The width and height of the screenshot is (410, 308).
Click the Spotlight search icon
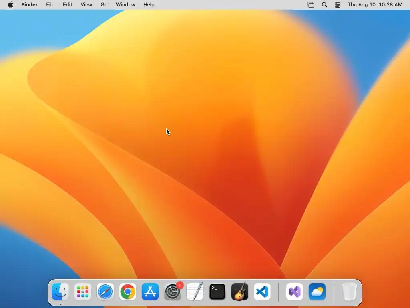click(x=324, y=5)
